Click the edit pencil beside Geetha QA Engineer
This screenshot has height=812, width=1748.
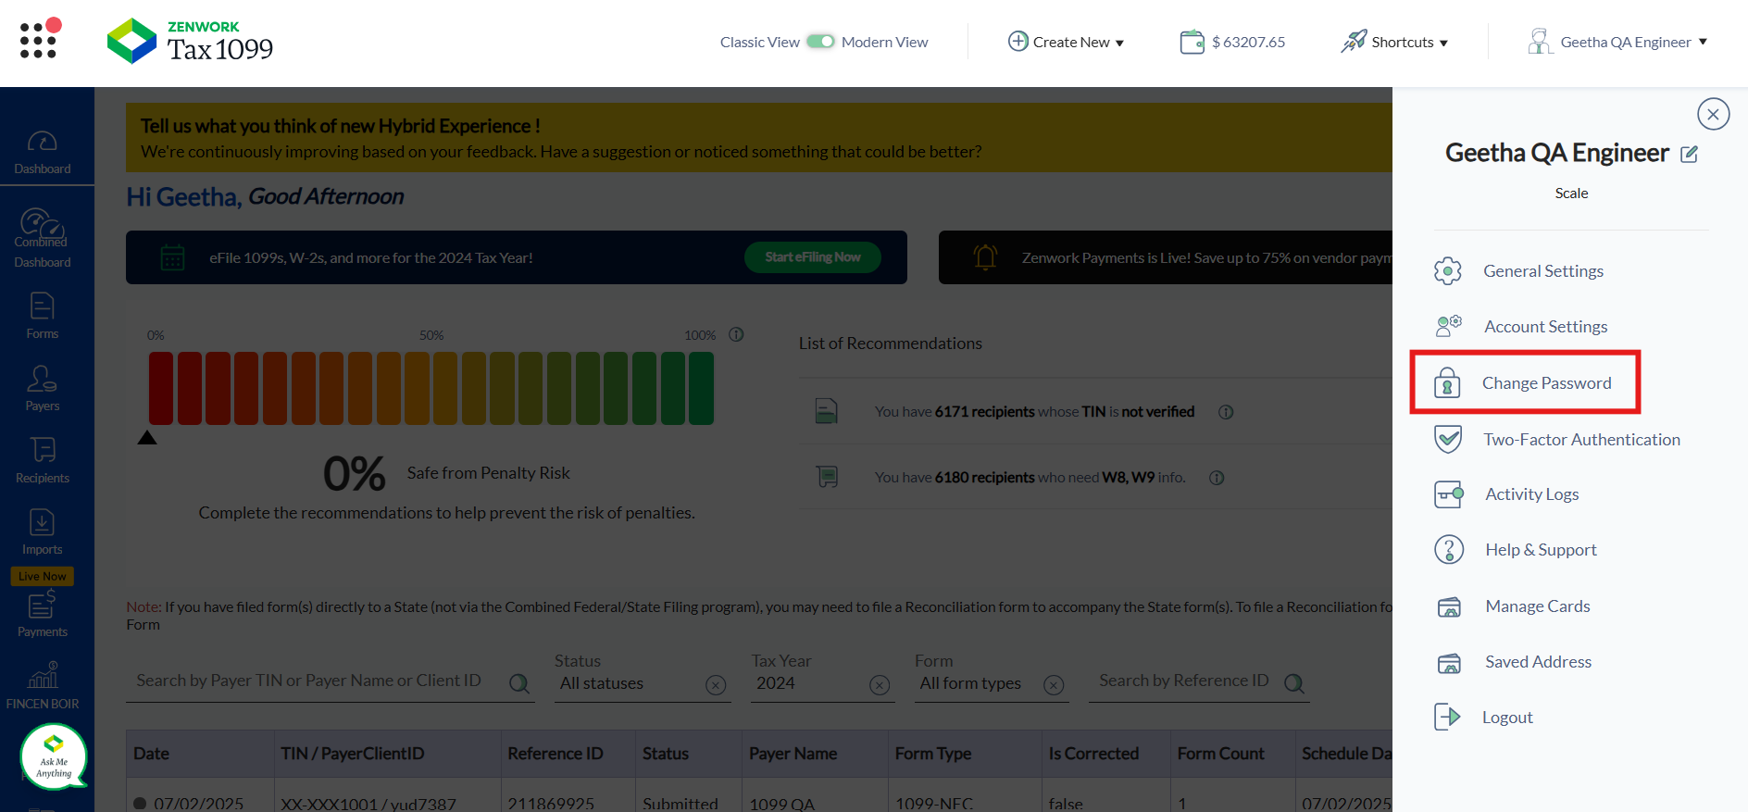tap(1689, 155)
